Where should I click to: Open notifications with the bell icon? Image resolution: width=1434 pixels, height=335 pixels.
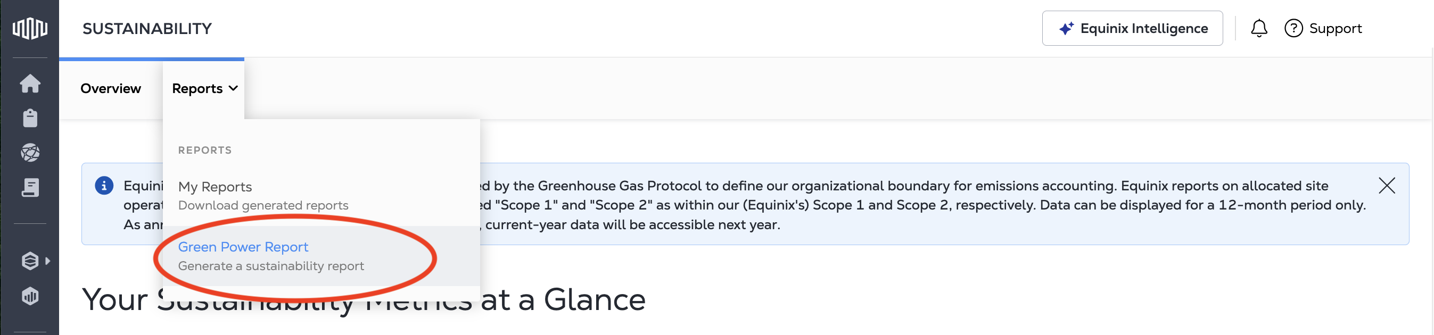click(x=1259, y=28)
